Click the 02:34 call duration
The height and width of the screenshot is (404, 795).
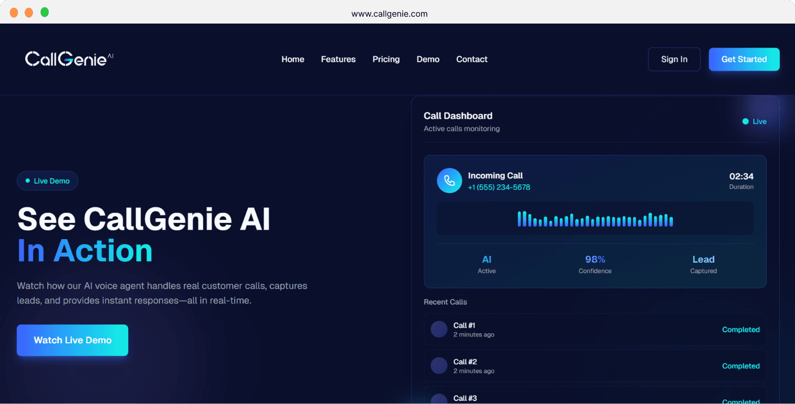click(742, 176)
